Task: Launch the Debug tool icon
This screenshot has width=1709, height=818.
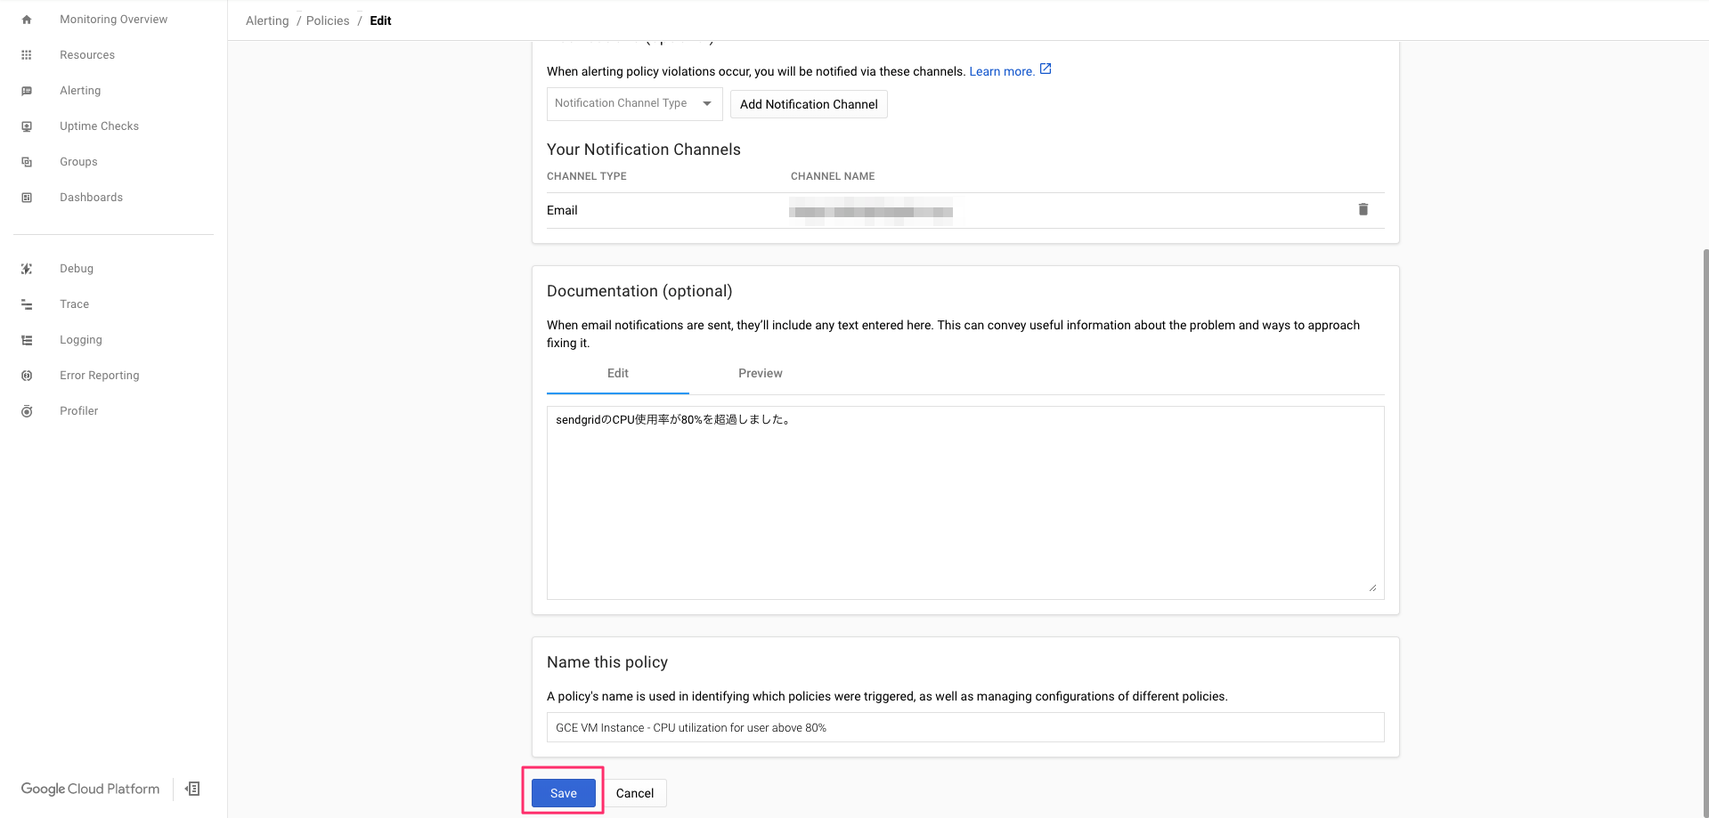Action: coord(26,268)
